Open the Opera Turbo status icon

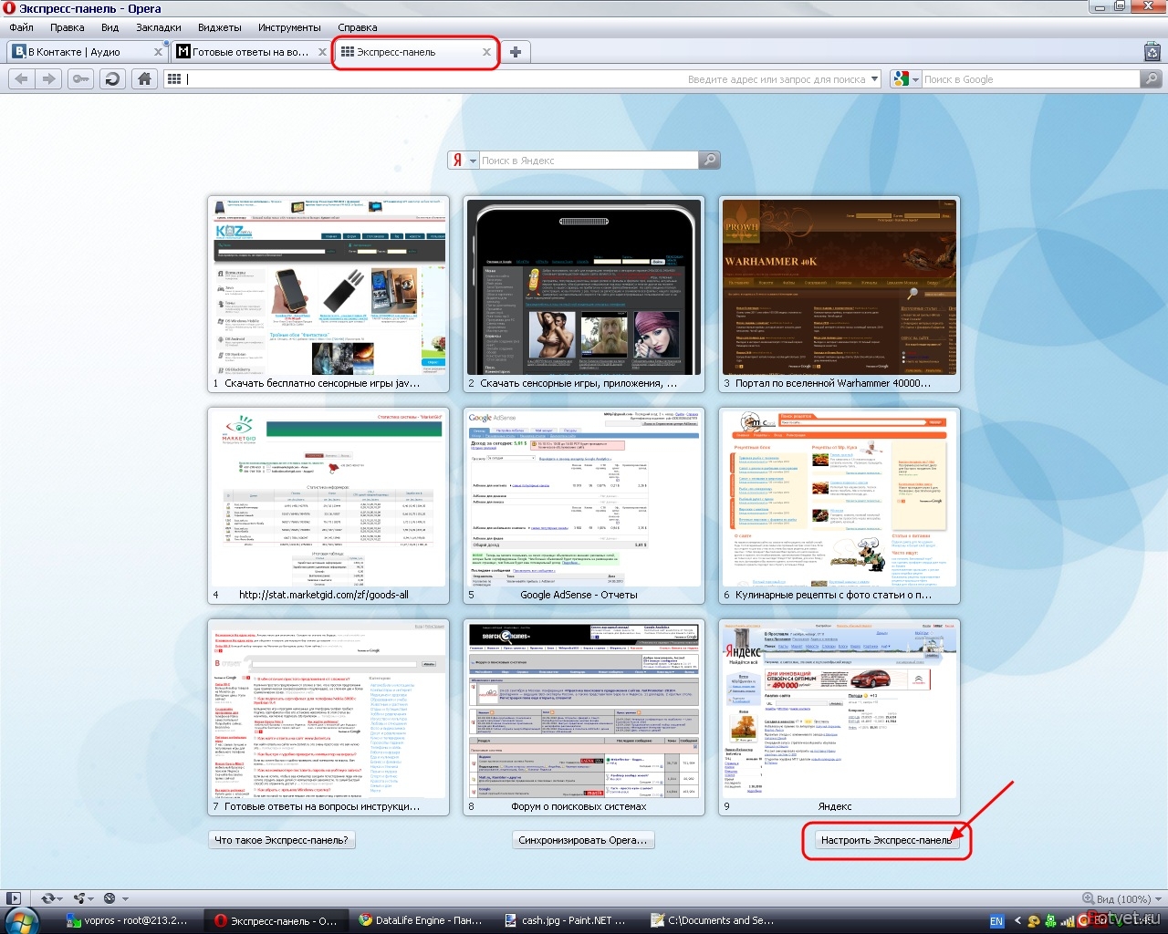coord(110,898)
